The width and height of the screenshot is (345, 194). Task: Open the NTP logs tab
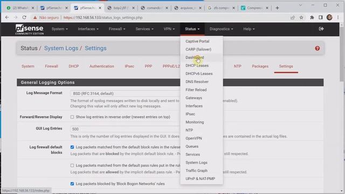point(237,66)
